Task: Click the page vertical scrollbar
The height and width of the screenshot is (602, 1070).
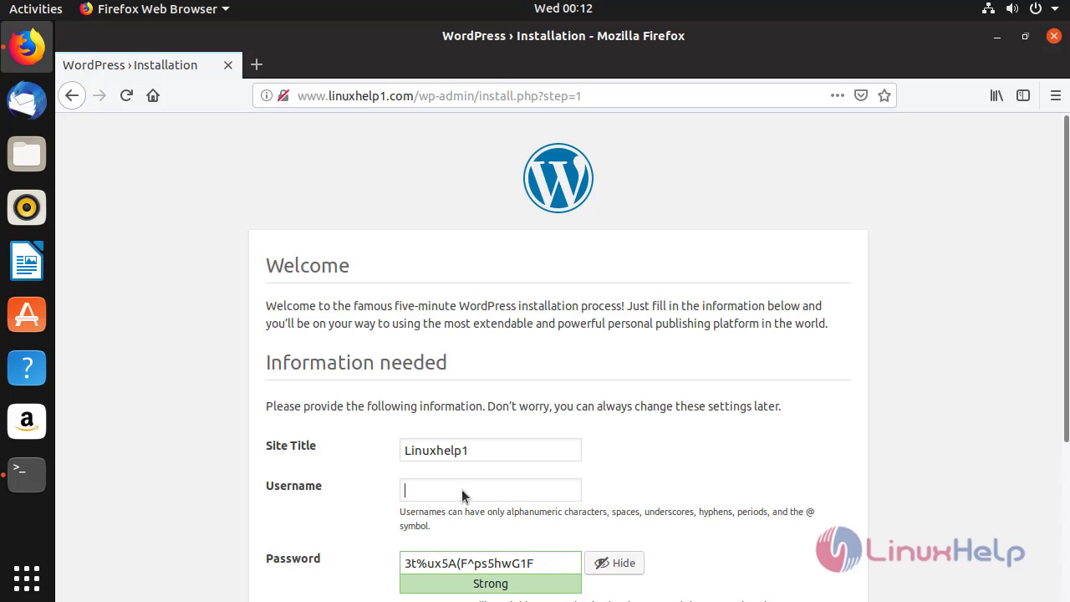Action: tap(1066, 278)
